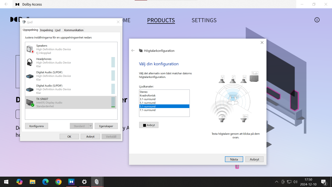Test the right front speaker labeled H

point(244,79)
